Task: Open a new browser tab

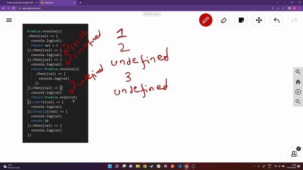Action: coord(80,3)
